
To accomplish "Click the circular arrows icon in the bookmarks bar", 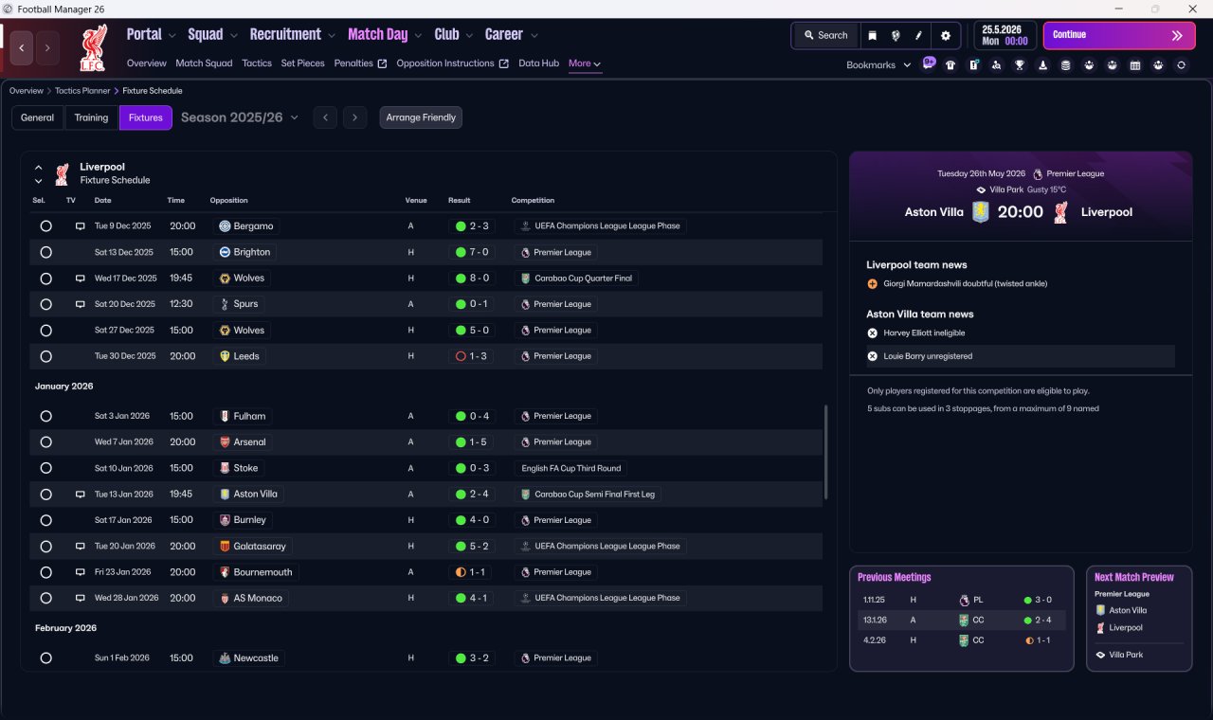I will (1181, 65).
